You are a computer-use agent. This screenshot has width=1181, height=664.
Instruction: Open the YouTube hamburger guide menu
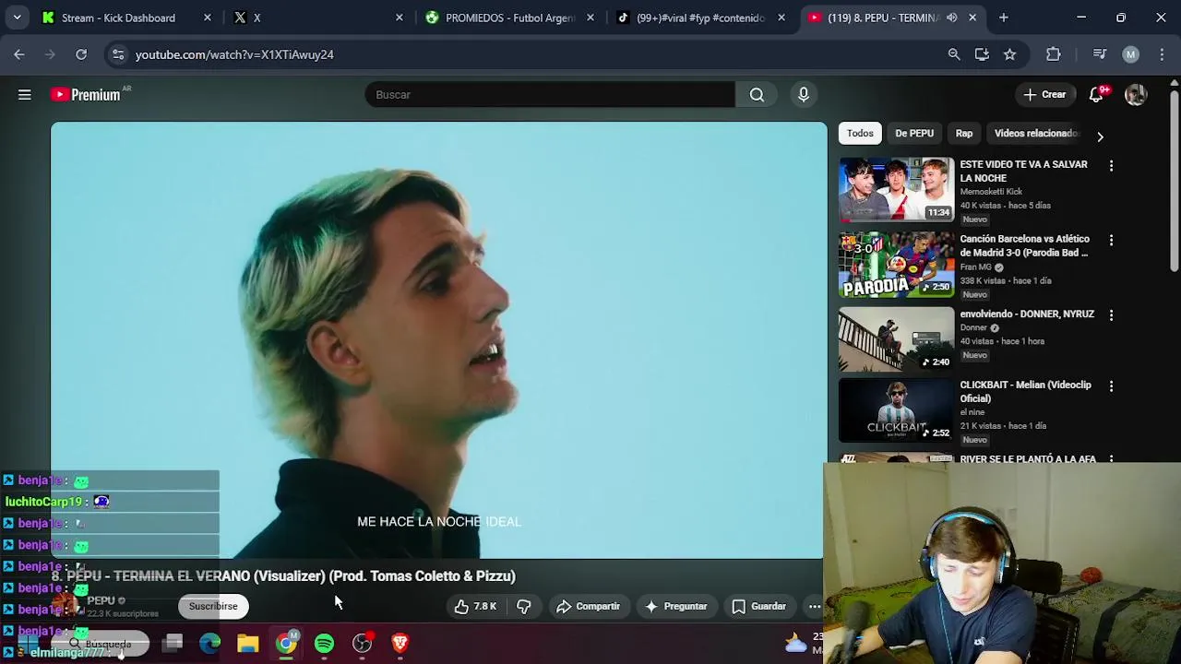coord(25,94)
